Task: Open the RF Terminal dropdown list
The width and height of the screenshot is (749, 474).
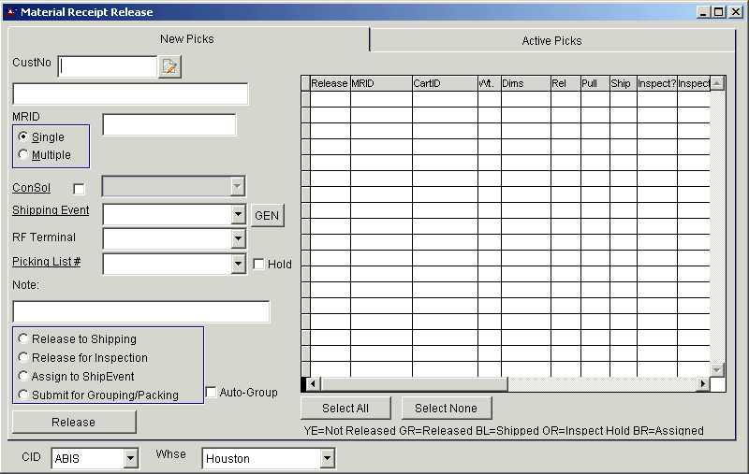Action: point(238,239)
